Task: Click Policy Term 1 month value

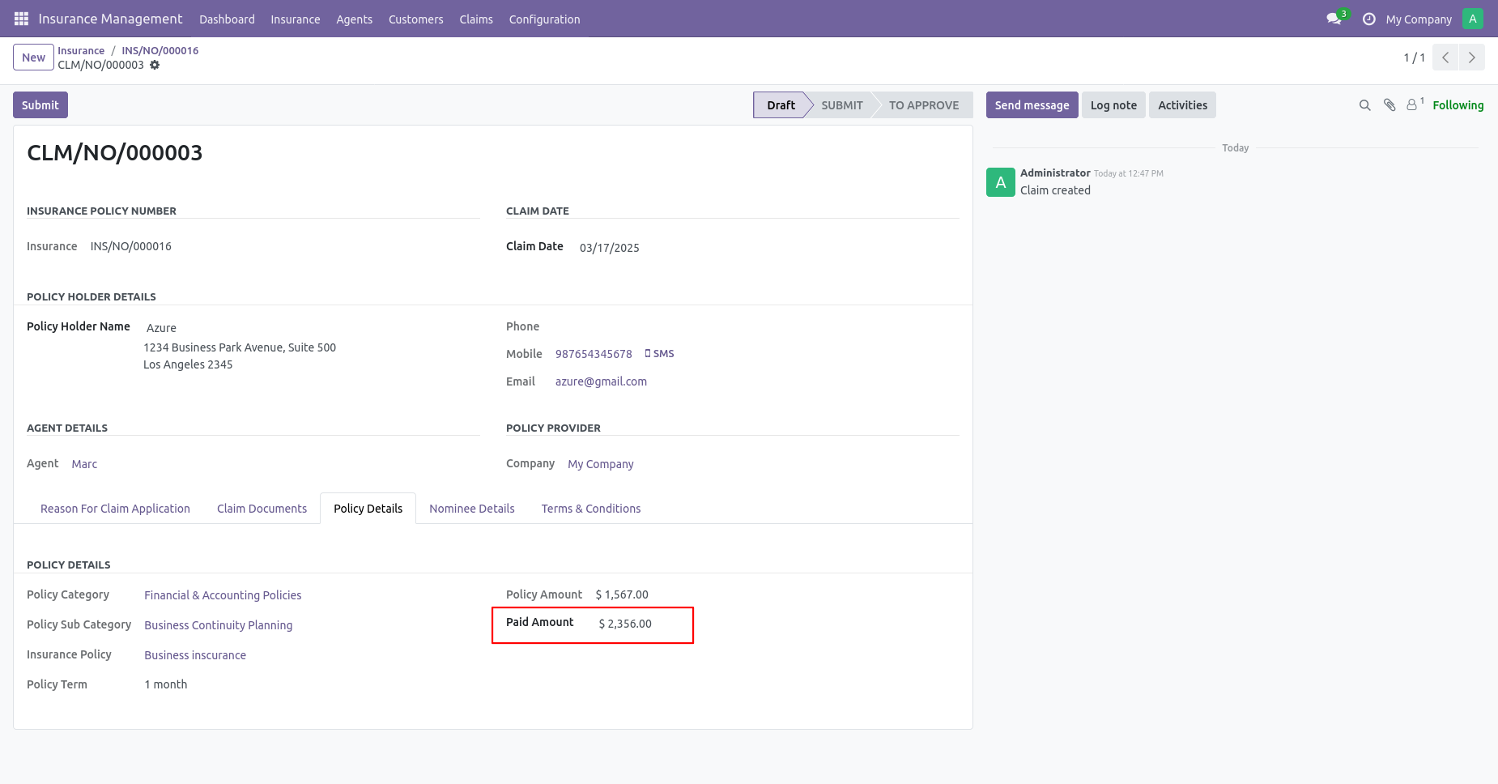Action: point(166,684)
